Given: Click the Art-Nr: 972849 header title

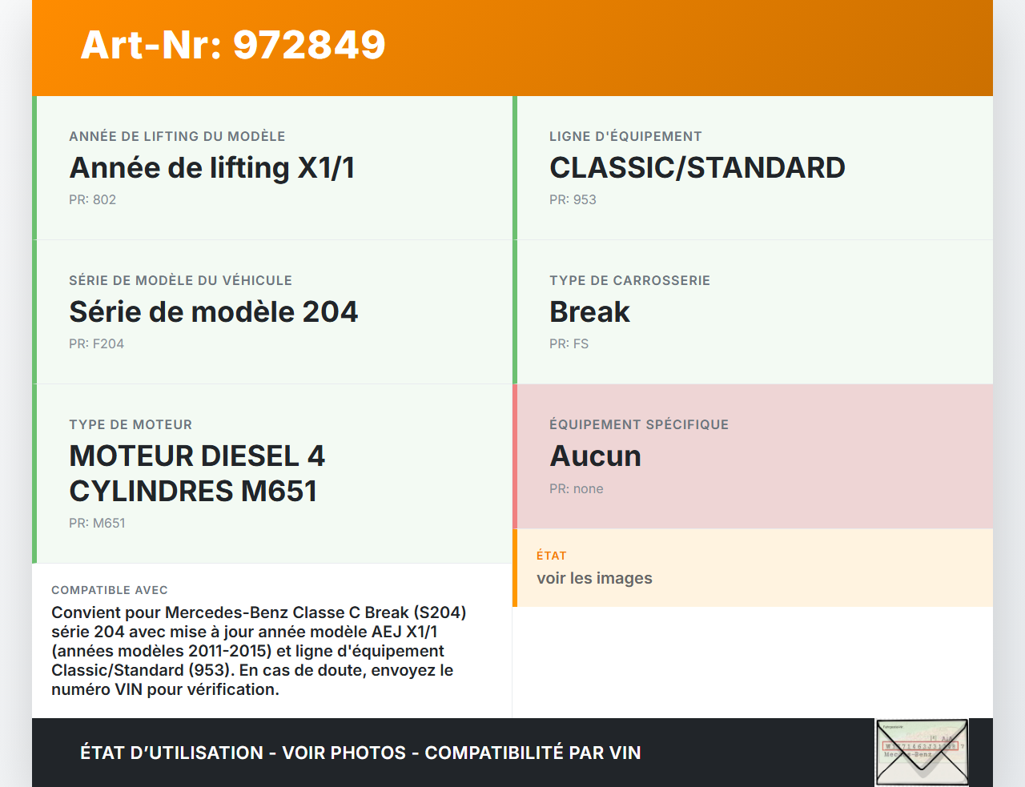Looking at the screenshot, I should tap(233, 45).
